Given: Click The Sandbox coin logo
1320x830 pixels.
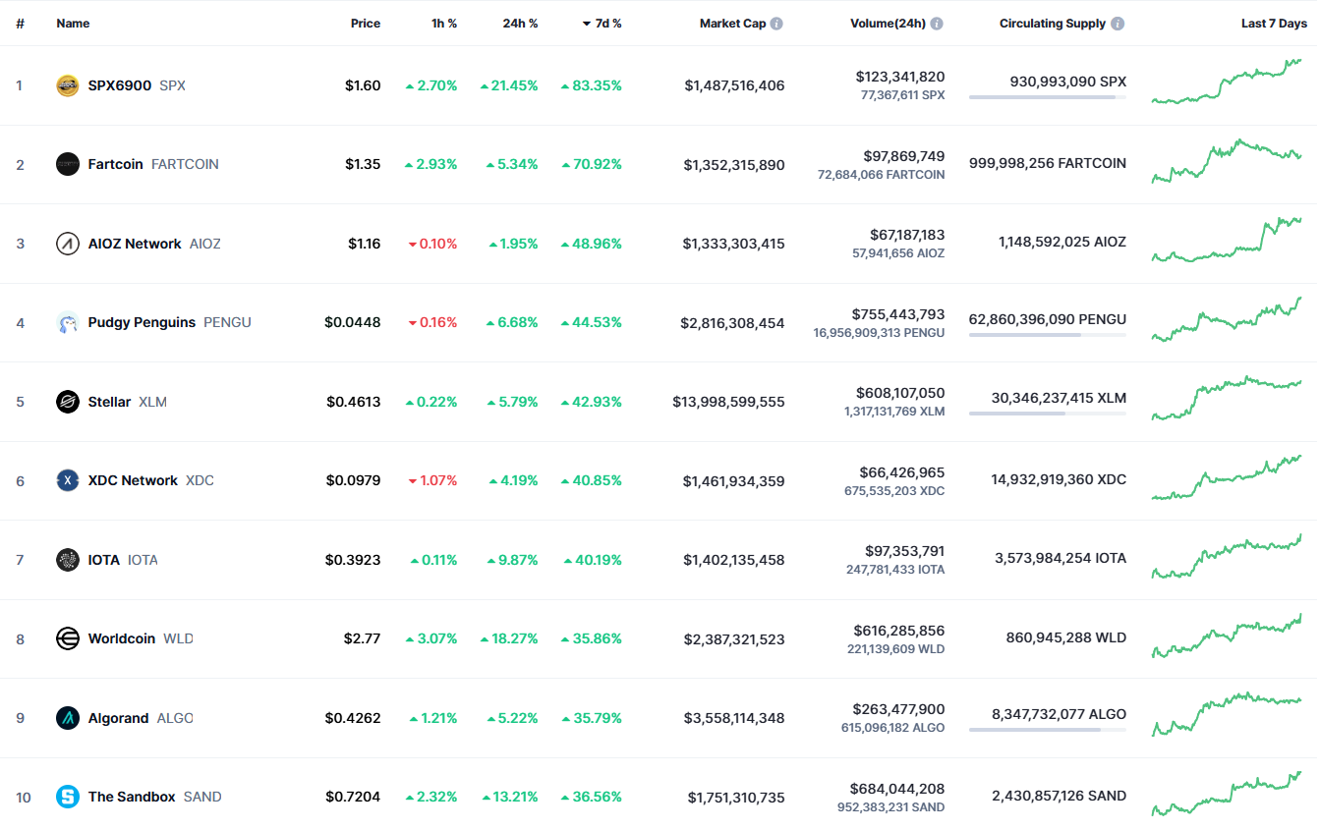Looking at the screenshot, I should 68,797.
